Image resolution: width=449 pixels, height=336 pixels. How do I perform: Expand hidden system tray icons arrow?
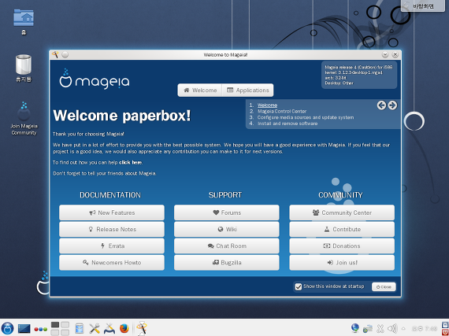(x=403, y=329)
